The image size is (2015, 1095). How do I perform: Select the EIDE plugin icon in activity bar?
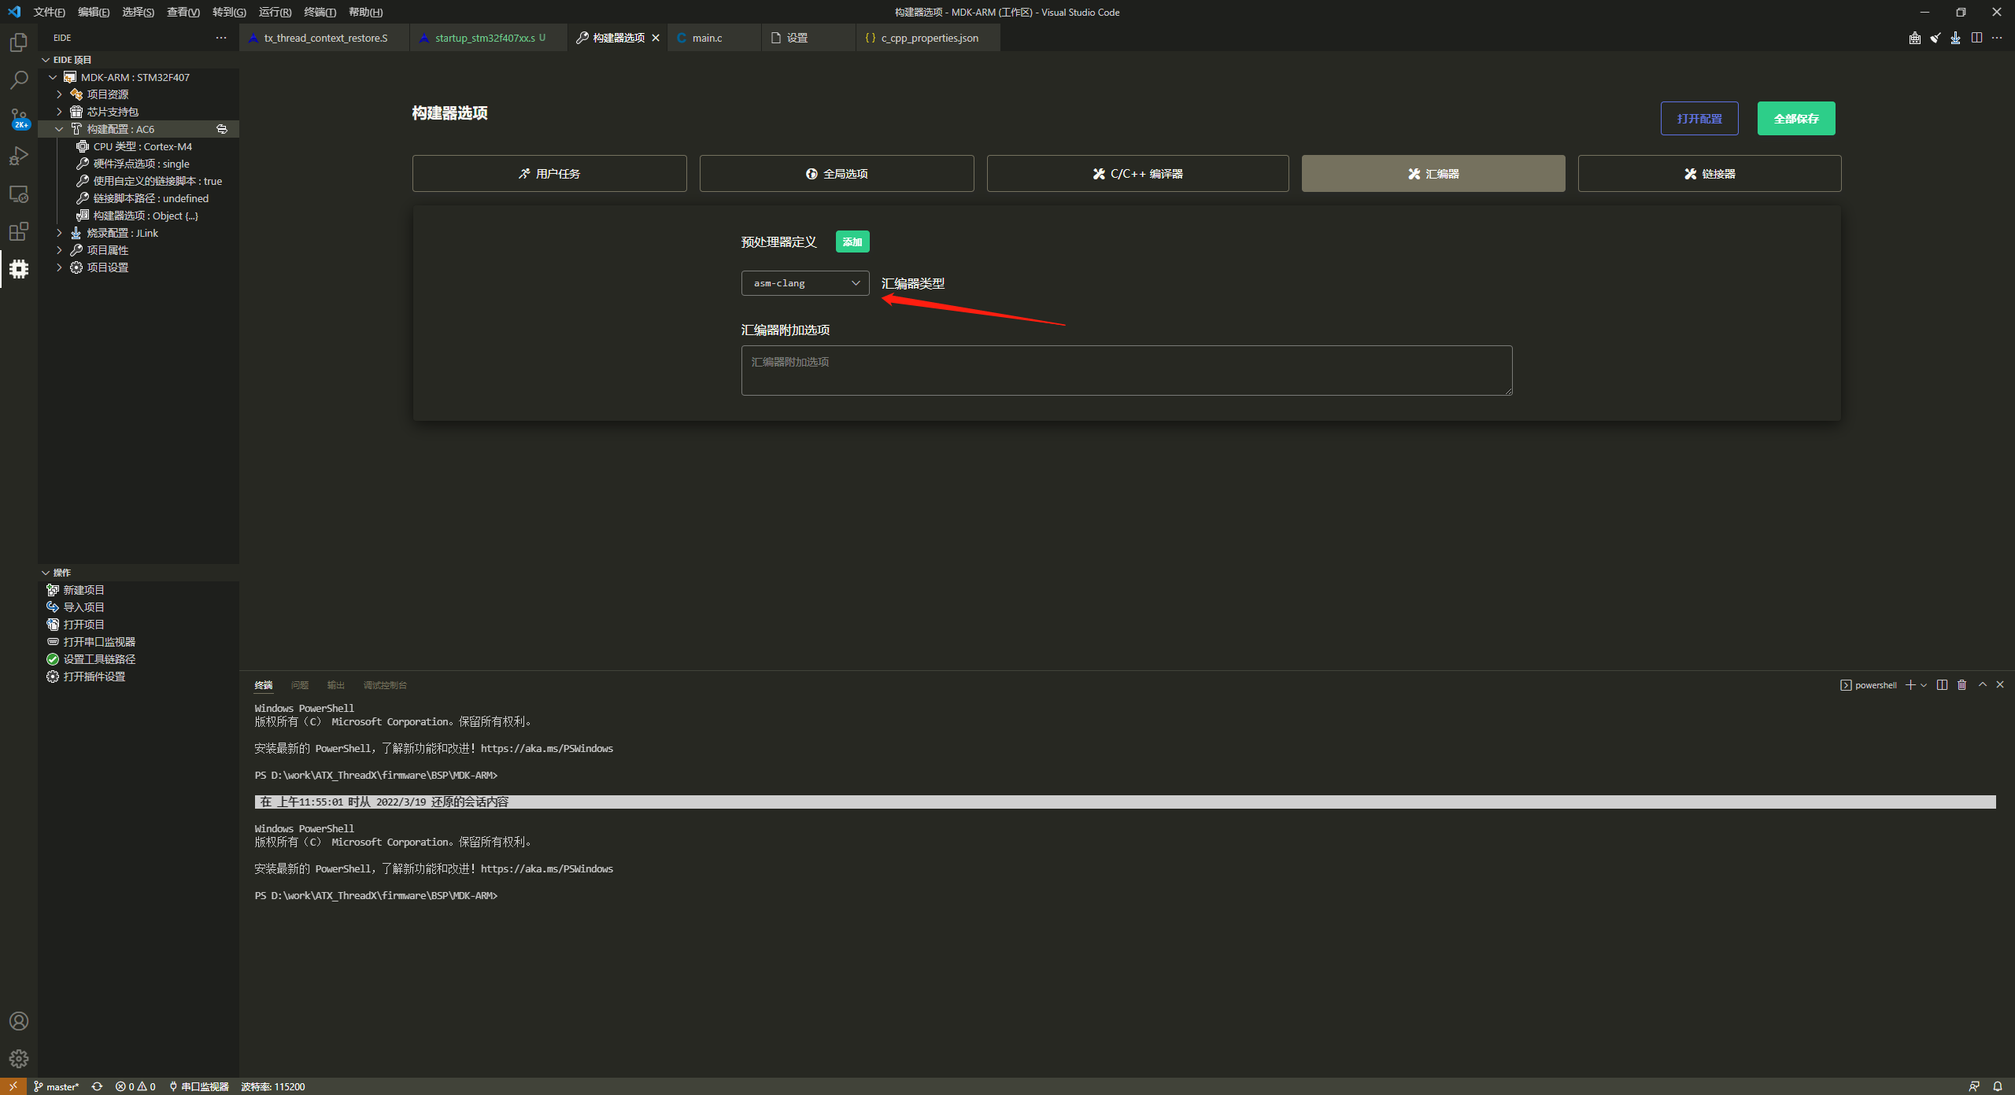(18, 269)
